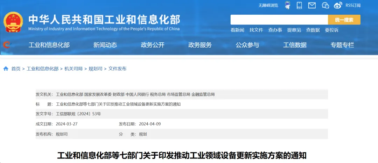Screen dimensions: 378x163
Task: Open the Weibo icon
Action: point(338,5)
